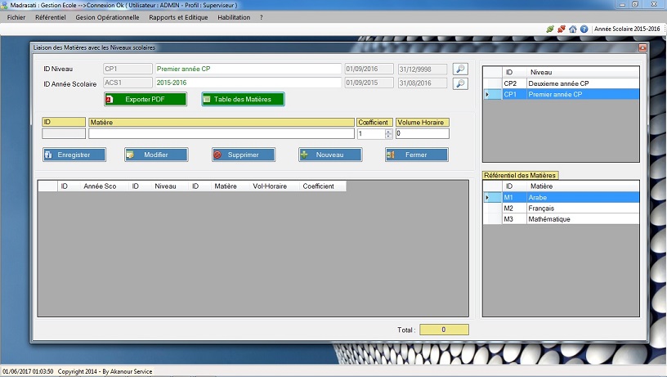
Task: Click the 01/09/2016 date field
Action: click(x=369, y=69)
